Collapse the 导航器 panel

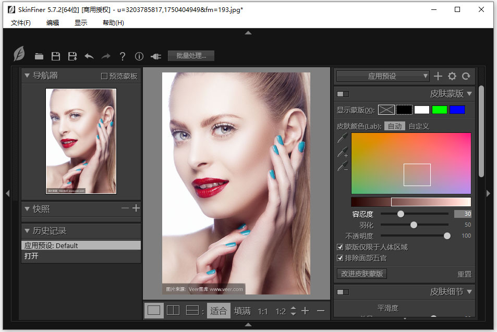27,76
